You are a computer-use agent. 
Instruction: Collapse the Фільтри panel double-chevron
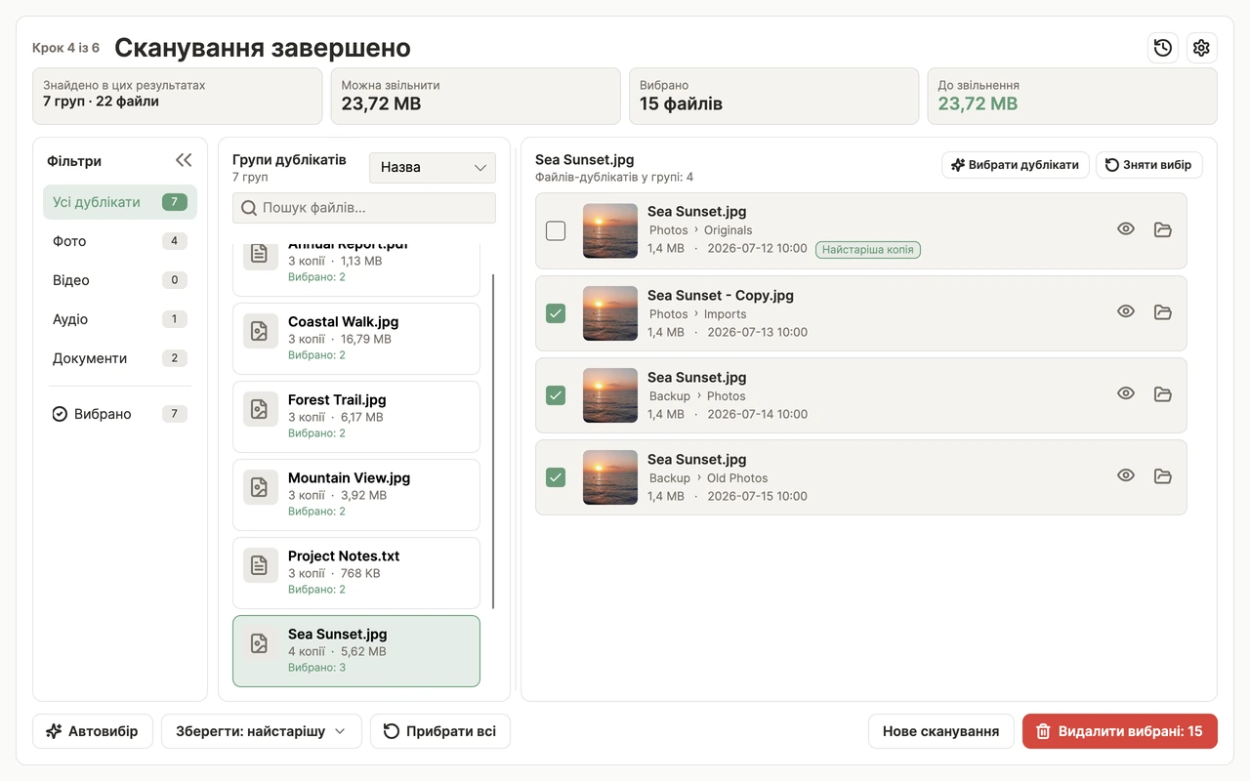tap(184, 161)
